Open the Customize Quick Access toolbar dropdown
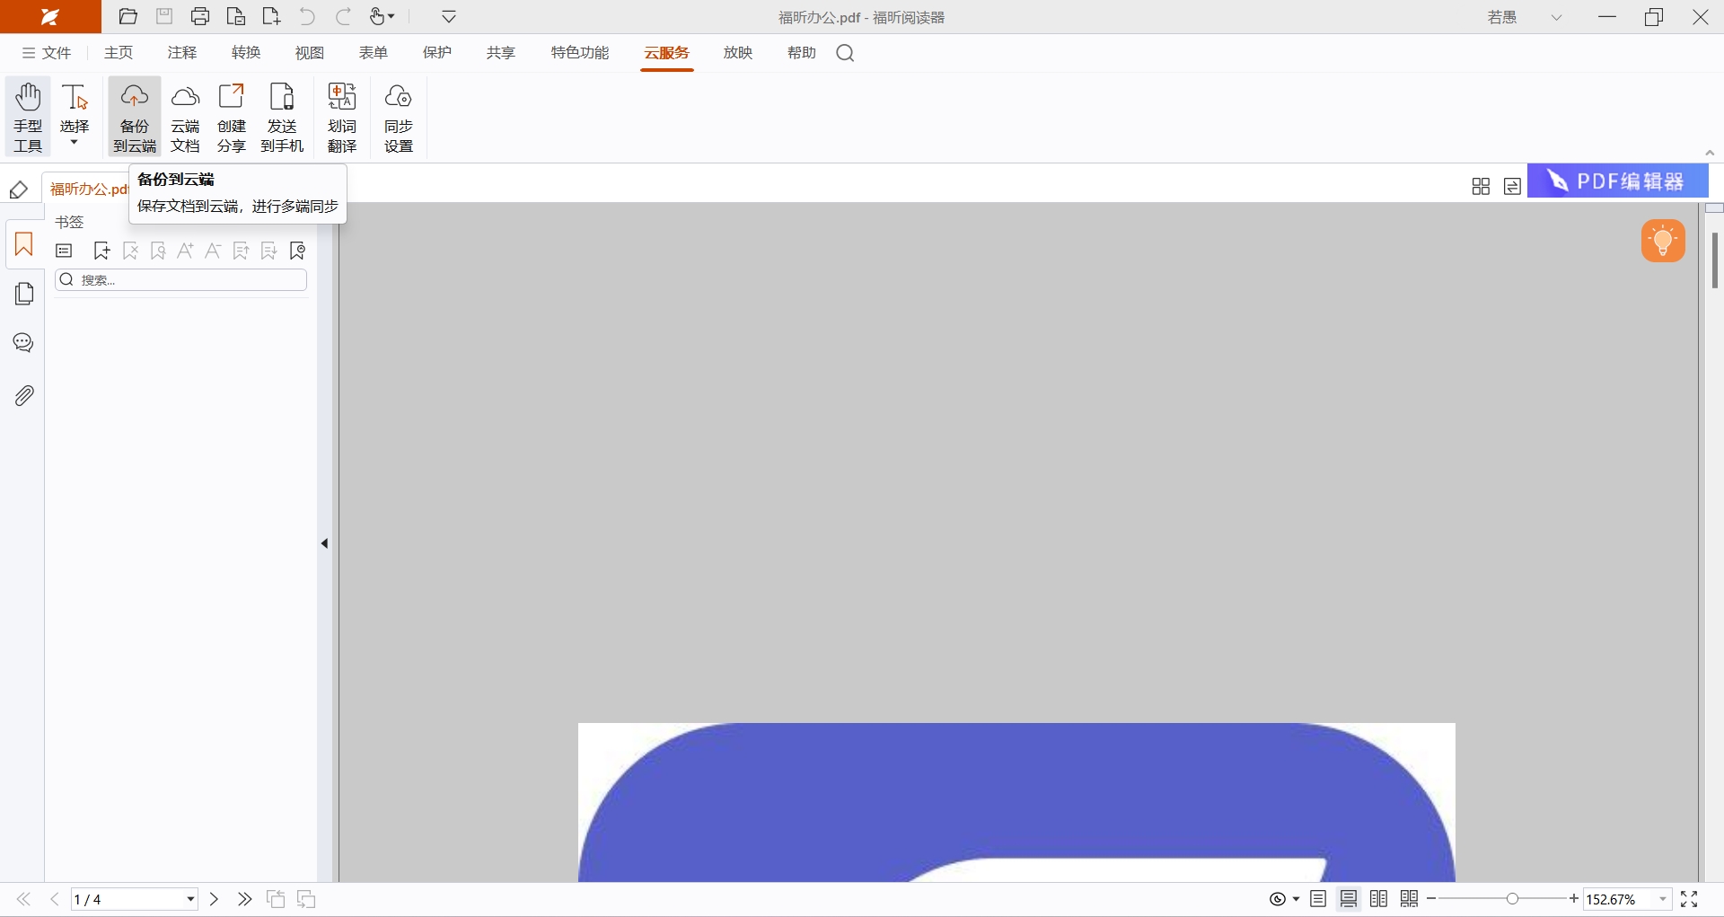 (x=449, y=16)
